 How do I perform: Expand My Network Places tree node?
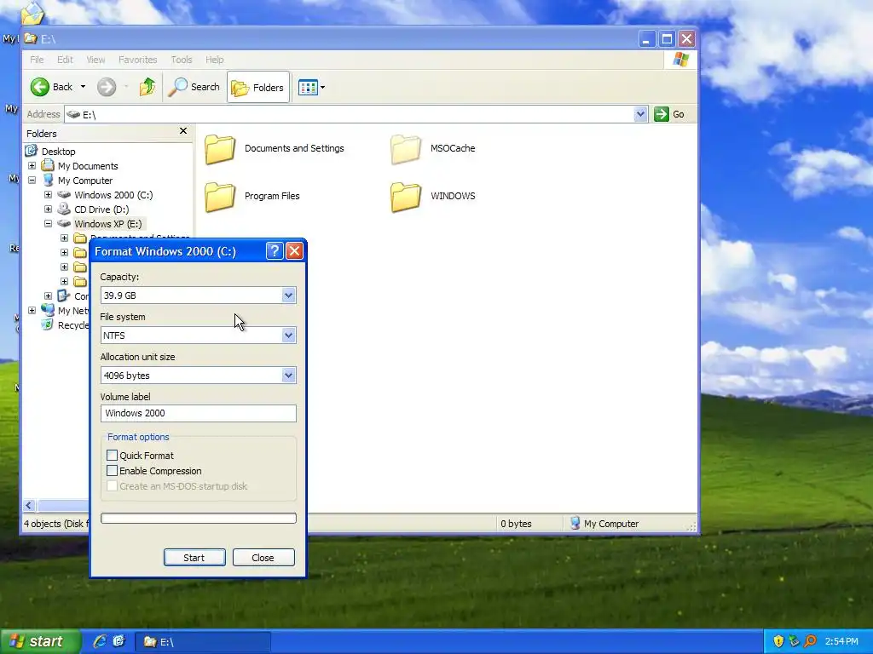tap(32, 310)
